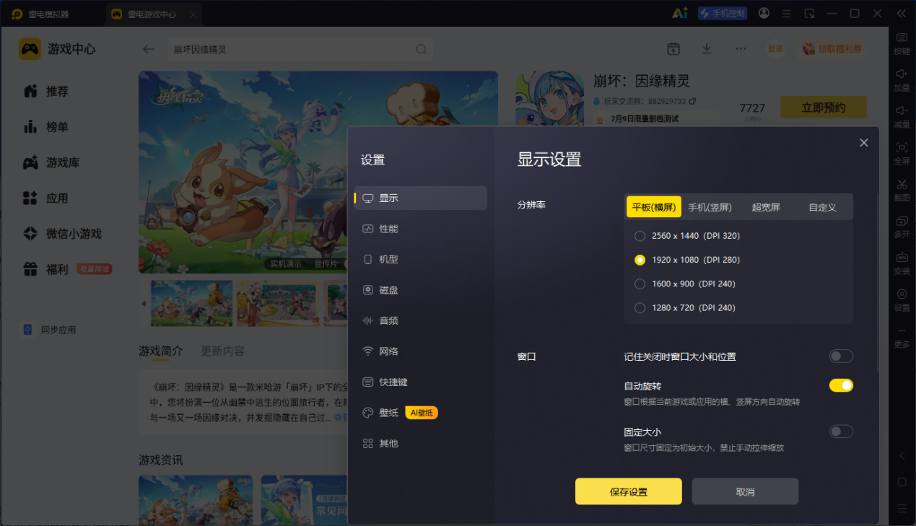The height and width of the screenshot is (526, 916).
Task: Click the 立即预约 button
Action: (x=824, y=108)
